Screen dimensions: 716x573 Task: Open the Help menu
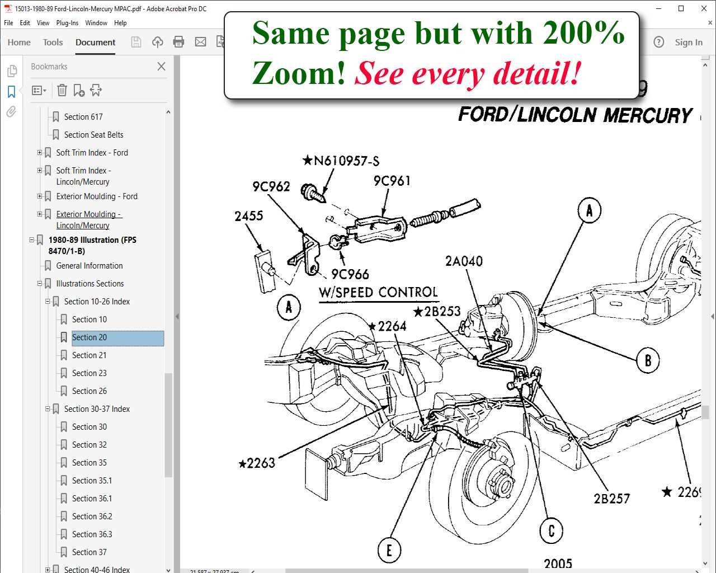[x=120, y=23]
